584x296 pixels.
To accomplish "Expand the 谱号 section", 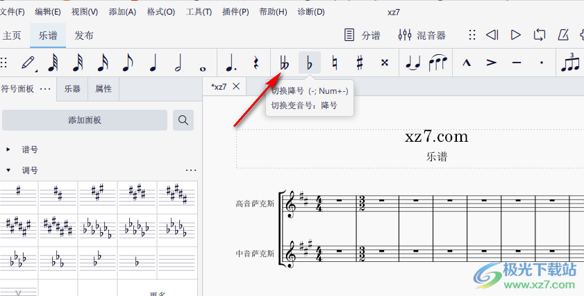I will [x=8, y=149].
